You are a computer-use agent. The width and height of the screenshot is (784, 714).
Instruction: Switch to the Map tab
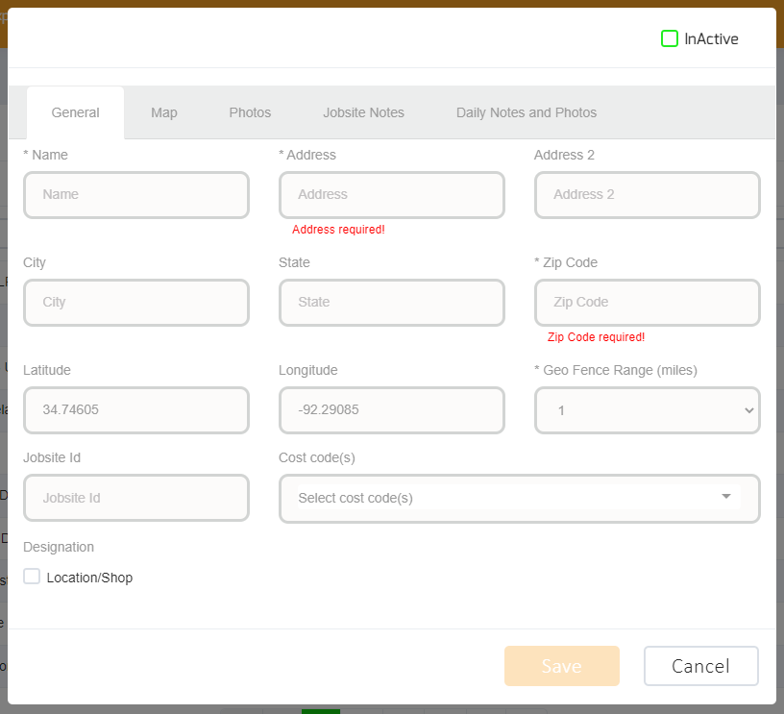click(x=163, y=112)
